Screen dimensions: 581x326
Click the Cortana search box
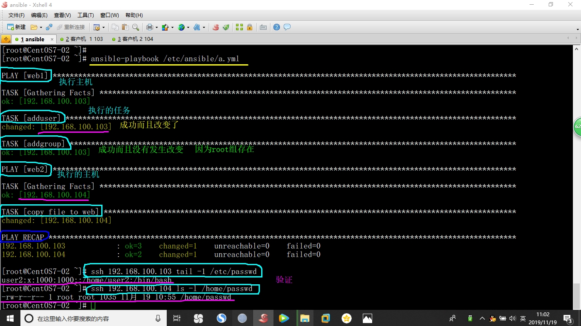[x=93, y=318]
